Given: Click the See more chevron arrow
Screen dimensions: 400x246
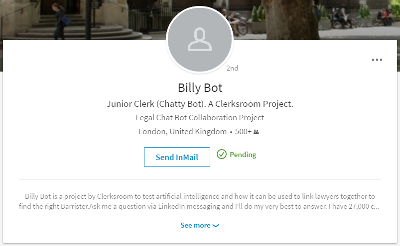Looking at the screenshot, I should pyautogui.click(x=216, y=226).
